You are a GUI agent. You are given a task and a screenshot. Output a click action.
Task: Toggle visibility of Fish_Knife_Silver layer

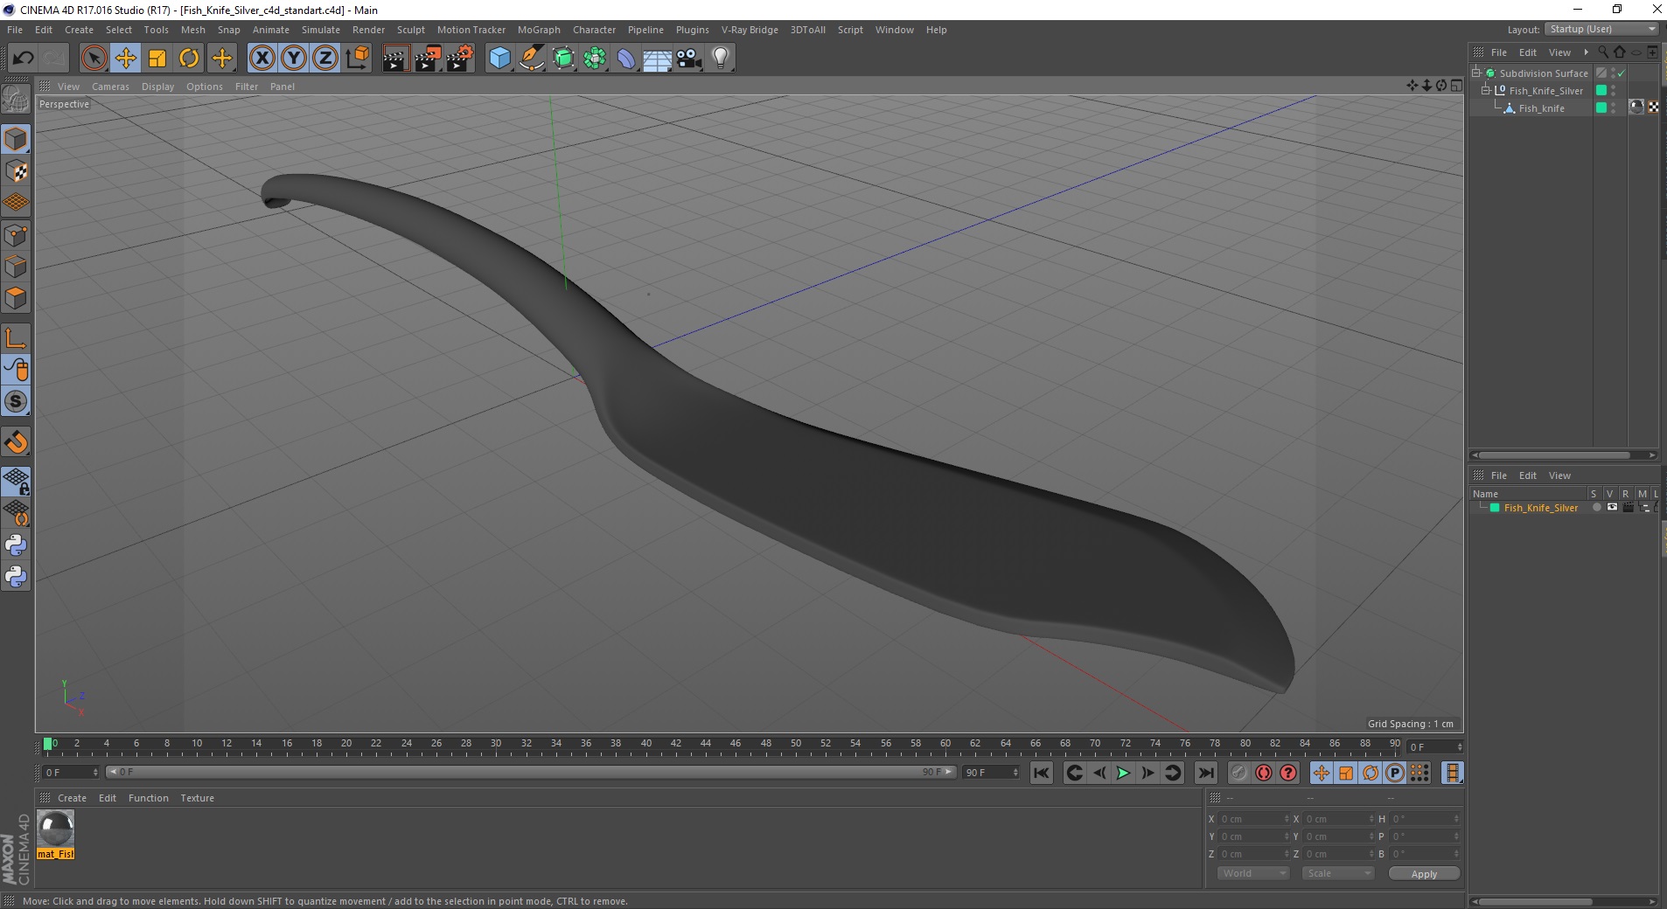pos(1612,508)
